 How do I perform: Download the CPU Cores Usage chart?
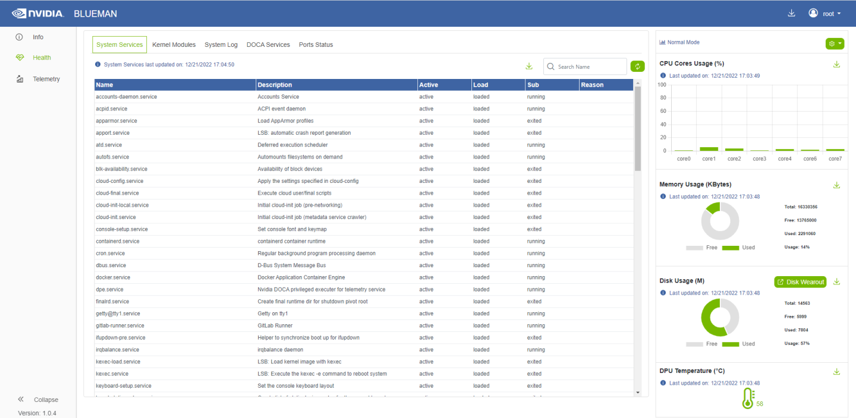pos(836,64)
